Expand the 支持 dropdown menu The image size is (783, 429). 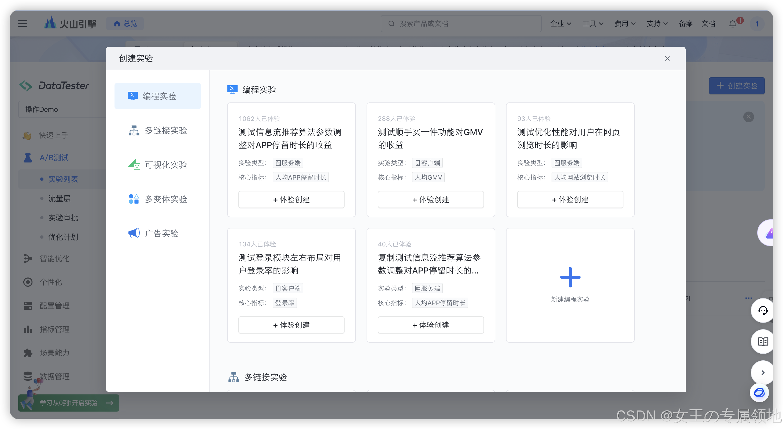coord(657,24)
